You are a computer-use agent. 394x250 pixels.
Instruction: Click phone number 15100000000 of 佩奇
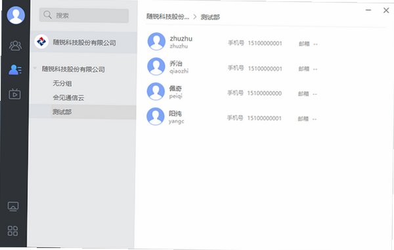265,93
